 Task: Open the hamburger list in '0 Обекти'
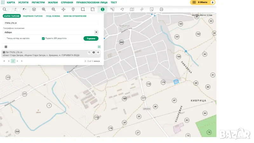tap(194, 2)
